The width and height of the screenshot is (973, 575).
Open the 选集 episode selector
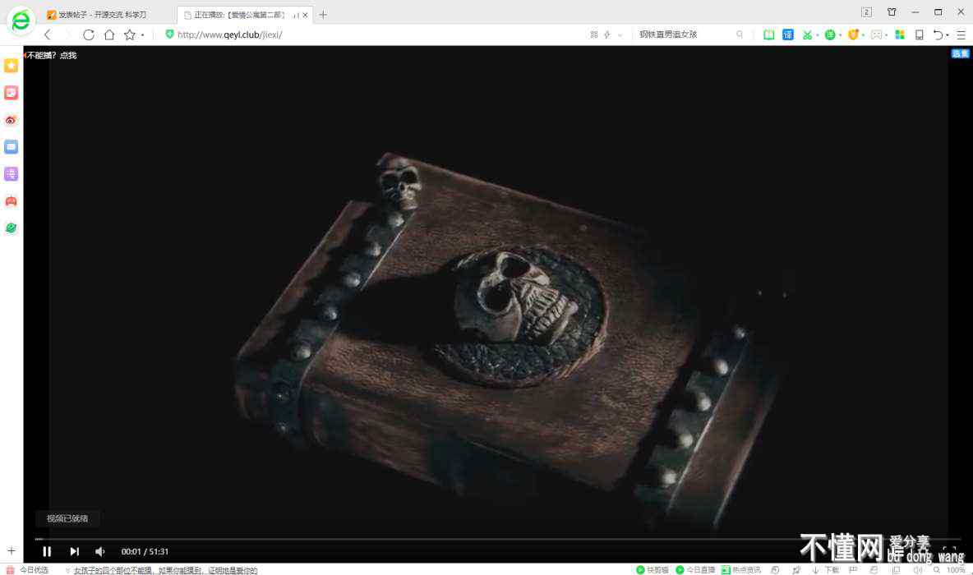tap(960, 53)
